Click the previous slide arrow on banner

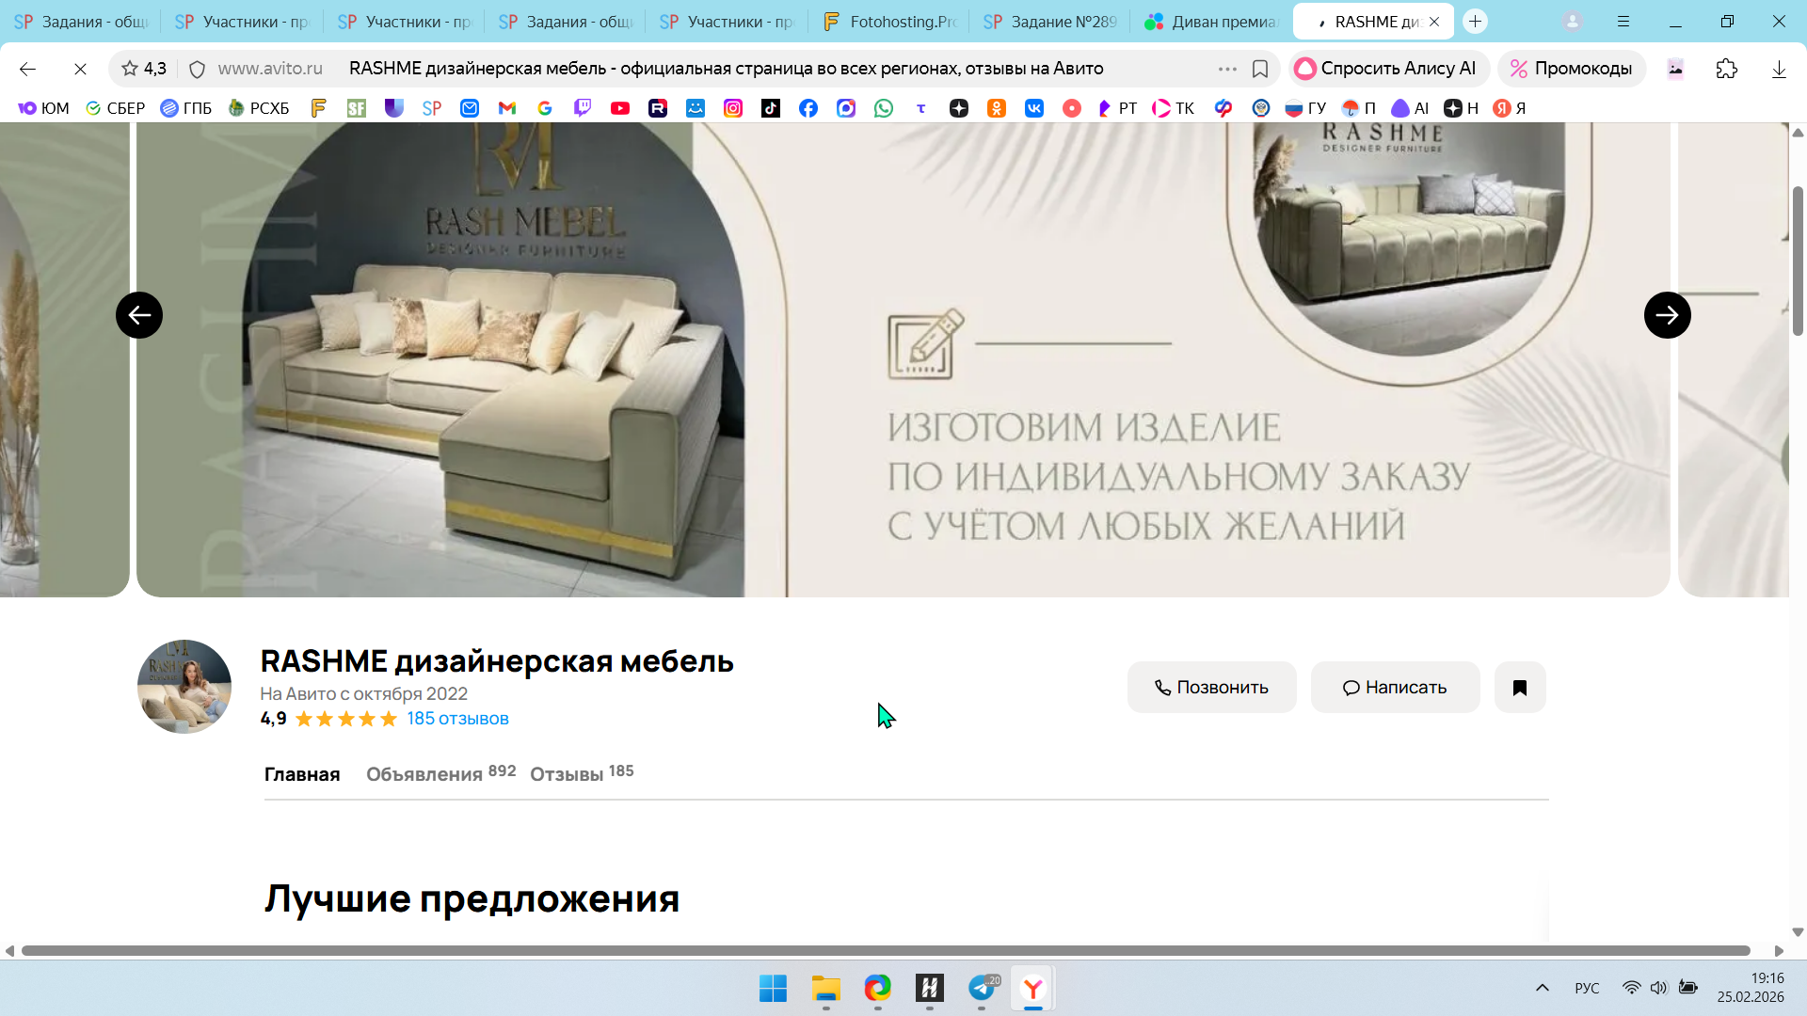pyautogui.click(x=139, y=315)
